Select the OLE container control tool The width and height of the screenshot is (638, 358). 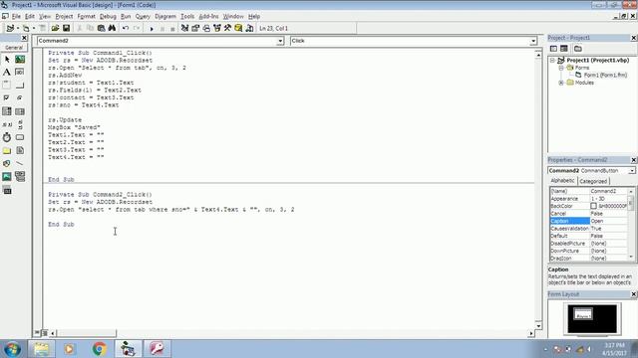pyautogui.click(x=7, y=190)
